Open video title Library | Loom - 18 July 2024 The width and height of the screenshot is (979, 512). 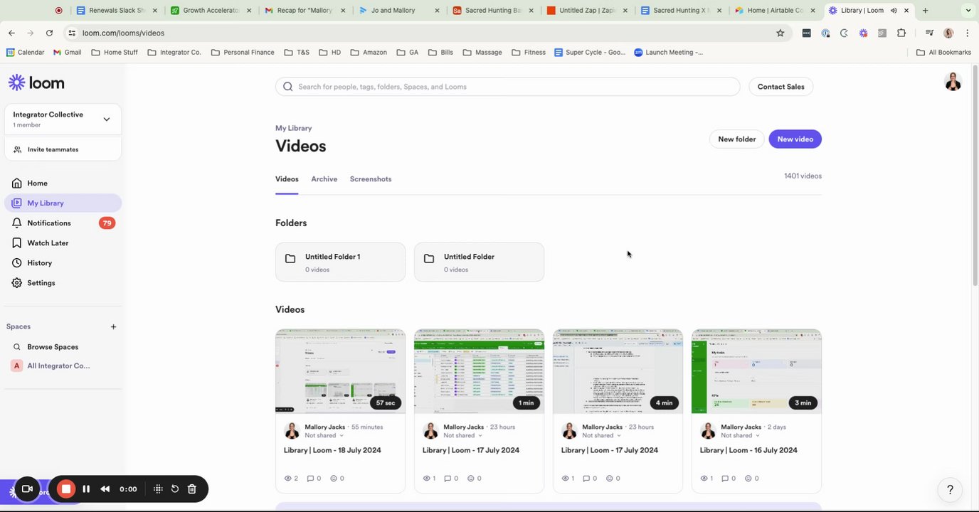click(332, 450)
